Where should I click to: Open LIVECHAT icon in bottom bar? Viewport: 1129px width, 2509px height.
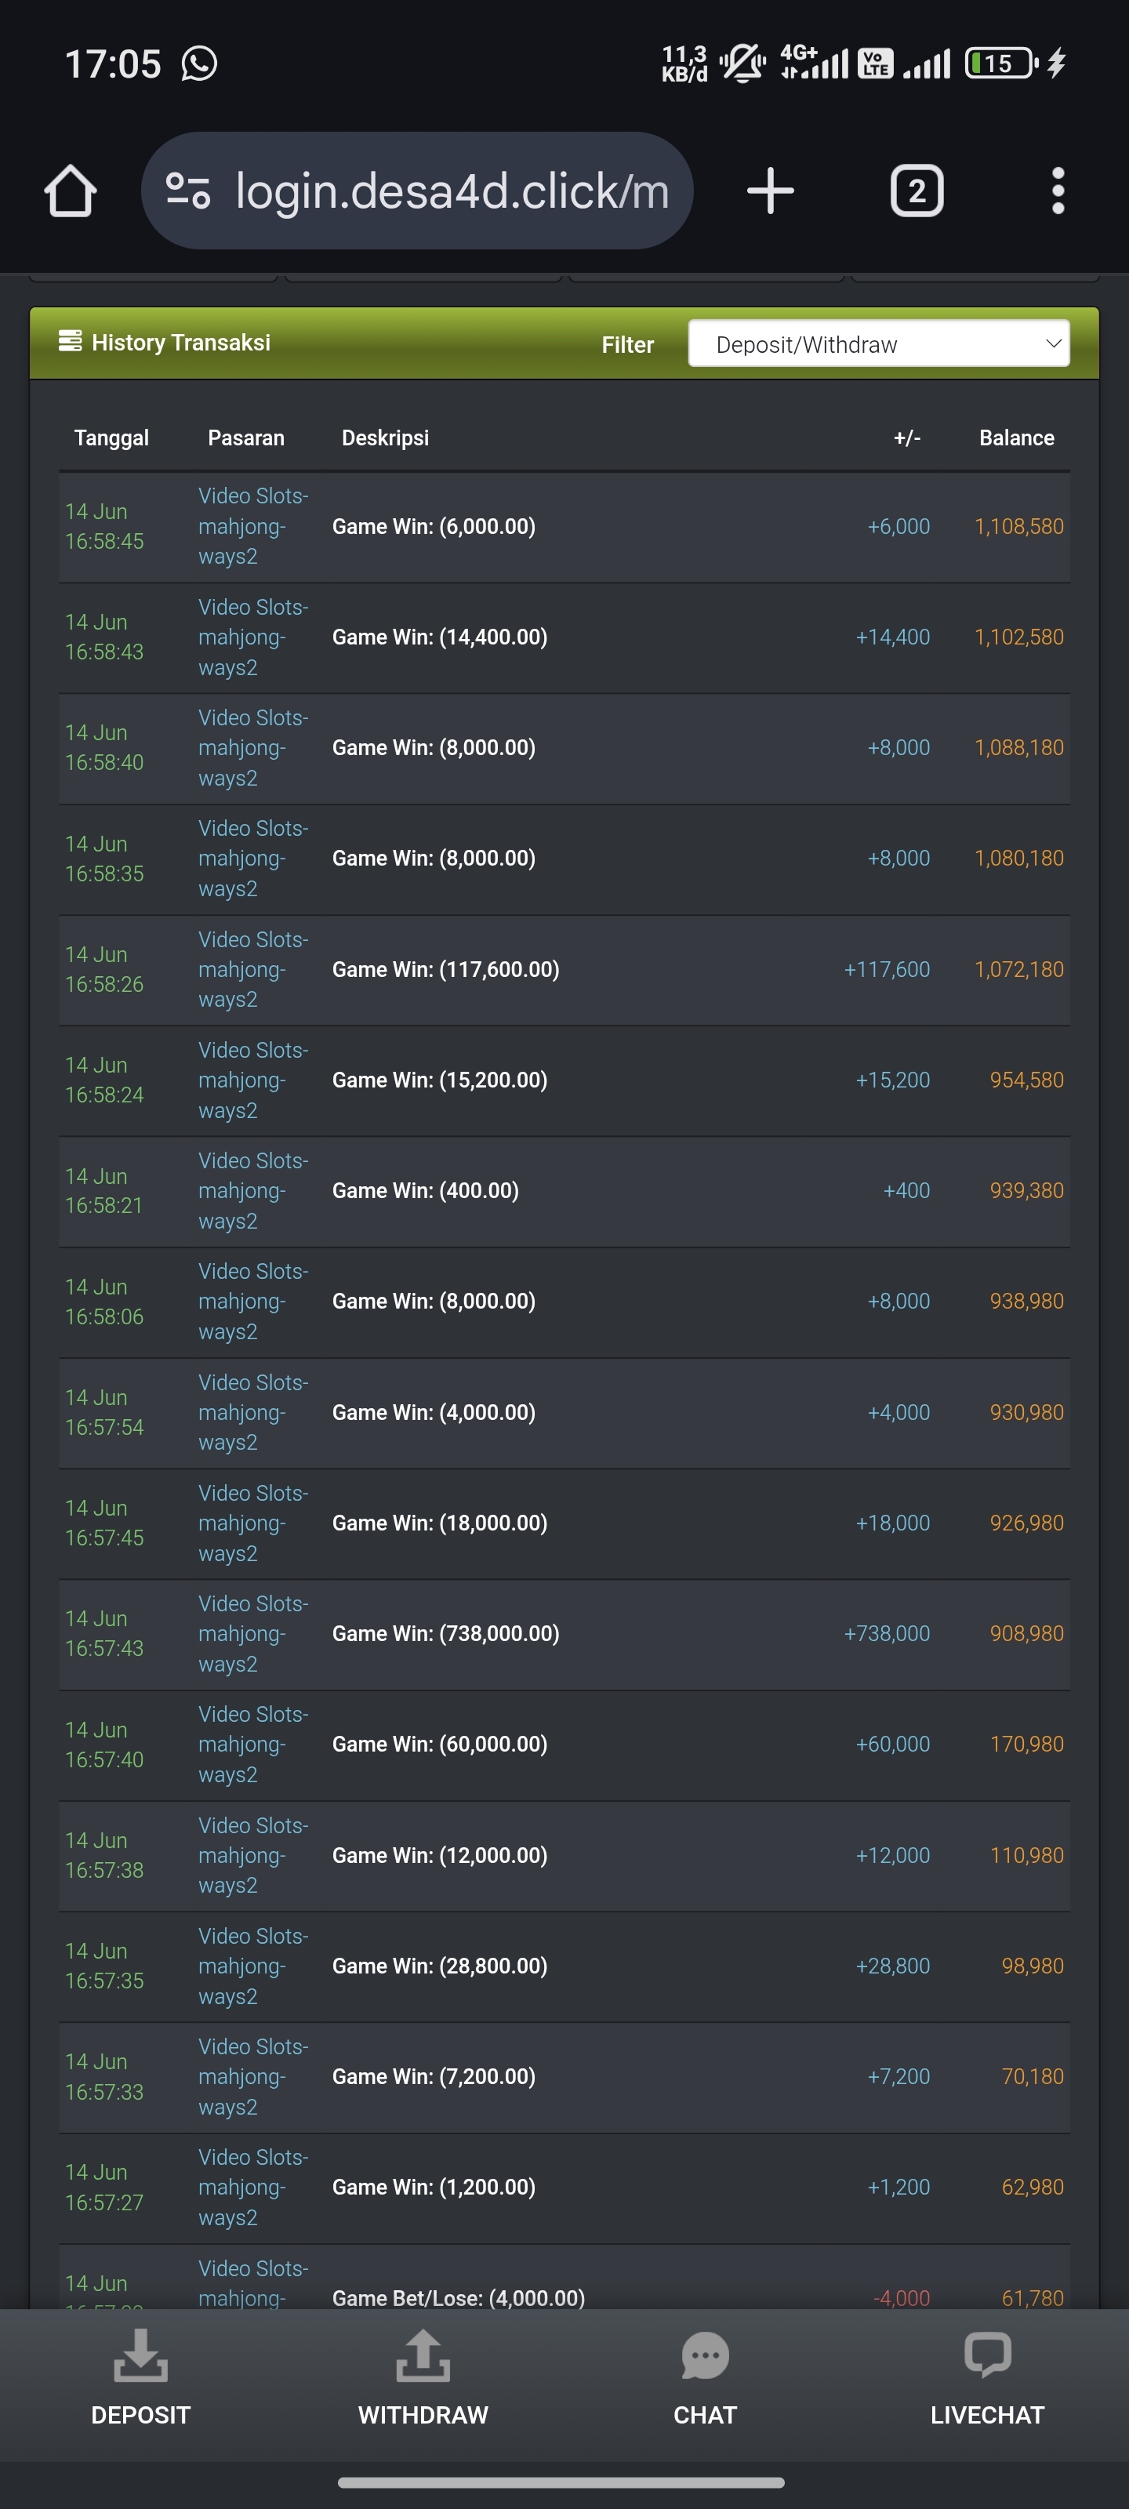point(987,2355)
